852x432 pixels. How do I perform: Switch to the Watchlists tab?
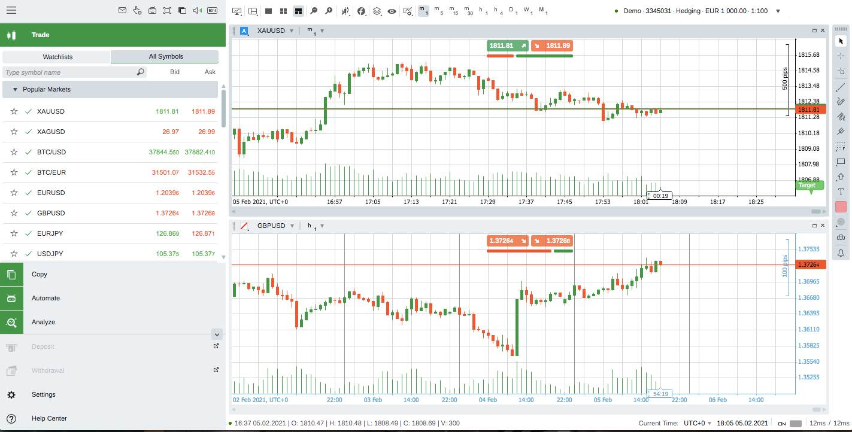56,56
